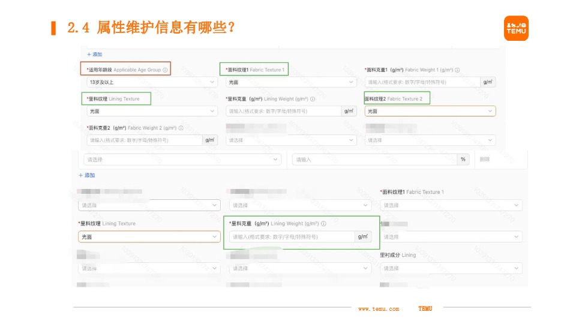Click the percentage input field with % suffix

[x=374, y=160]
